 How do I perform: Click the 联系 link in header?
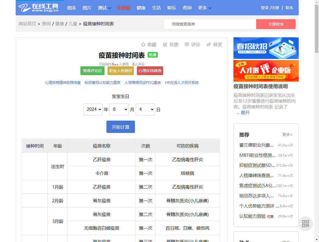(x=289, y=8)
